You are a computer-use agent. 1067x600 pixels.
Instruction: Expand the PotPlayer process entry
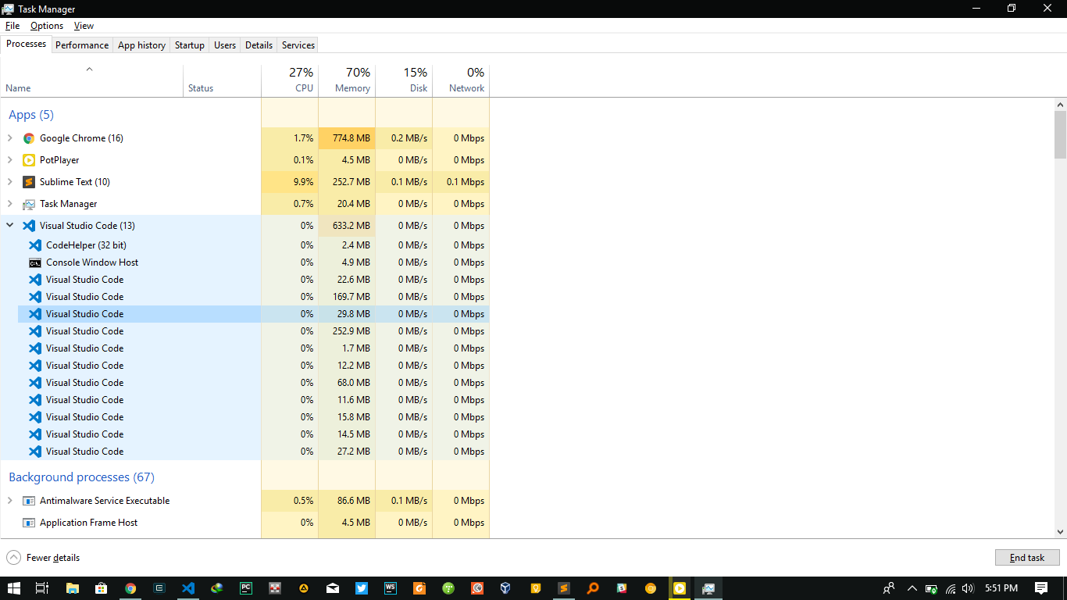pos(10,160)
